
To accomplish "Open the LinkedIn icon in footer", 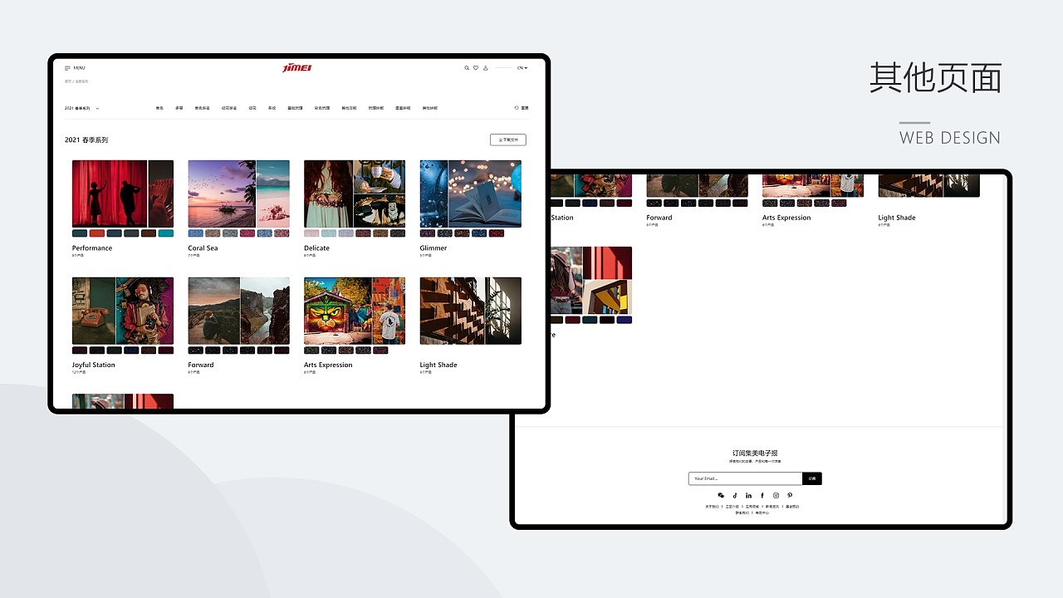I will pos(748,495).
